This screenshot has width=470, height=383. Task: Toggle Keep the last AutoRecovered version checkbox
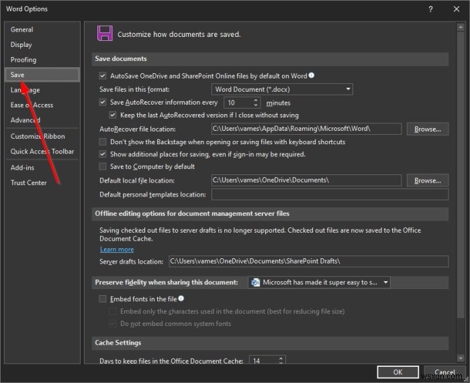tap(113, 115)
